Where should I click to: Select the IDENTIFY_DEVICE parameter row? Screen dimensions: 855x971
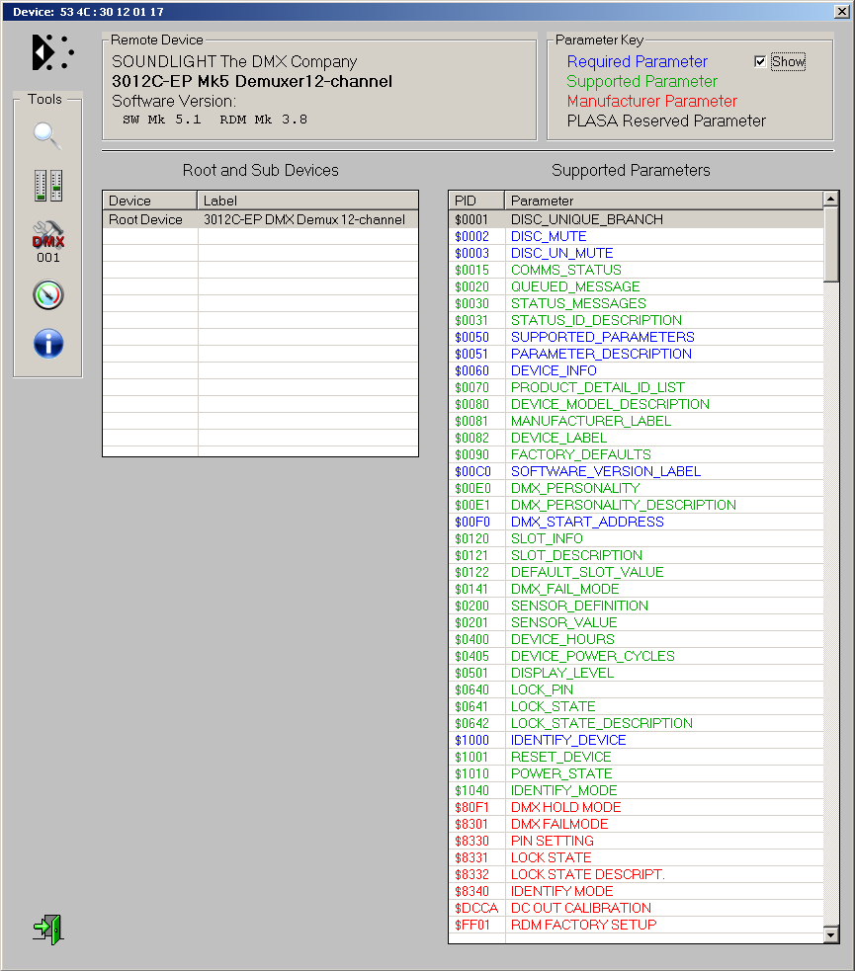click(x=568, y=740)
